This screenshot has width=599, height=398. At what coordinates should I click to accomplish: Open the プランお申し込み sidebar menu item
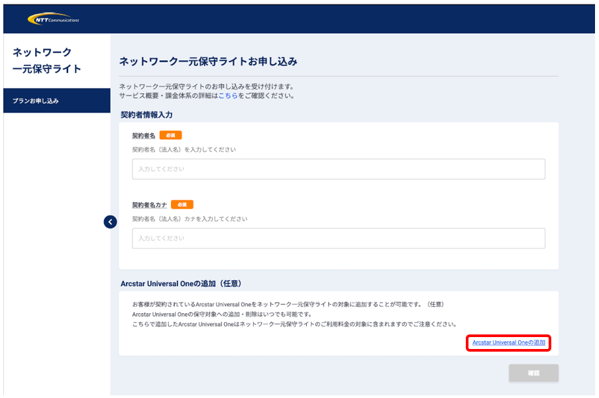(x=57, y=101)
